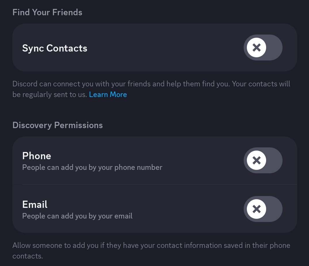309x266 pixels.
Task: Tap the X knob icon in the Phone row
Action: point(256,160)
